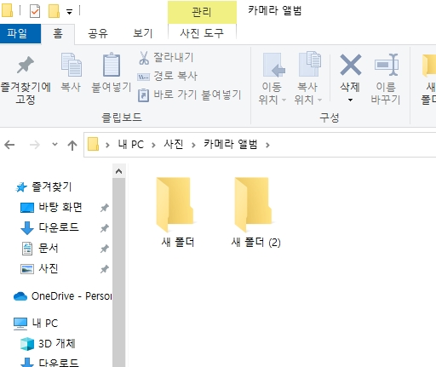Click the navigation pane vertical scrollbar track

119,272
